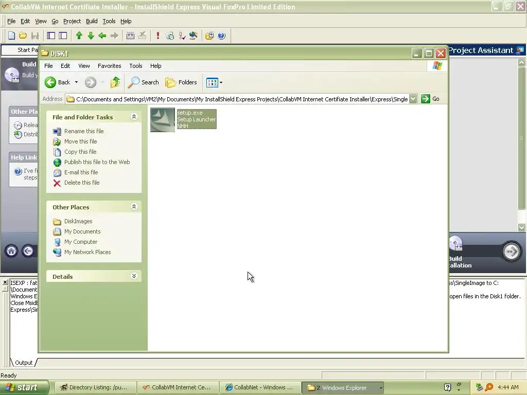Click the Go button beside the address

point(431,99)
